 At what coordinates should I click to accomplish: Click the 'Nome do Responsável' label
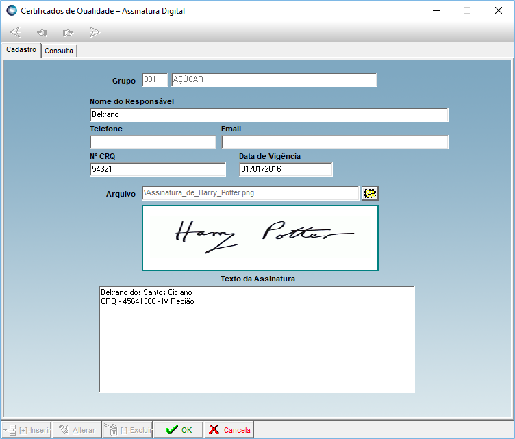click(x=131, y=101)
